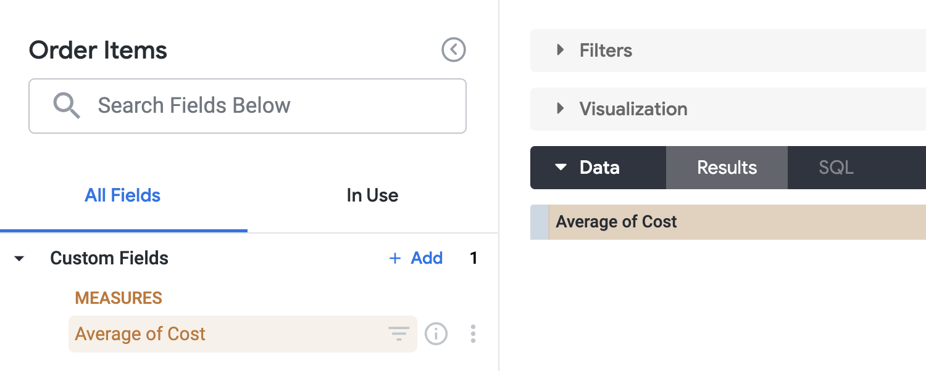Click the info icon beside Average of Cost
The height and width of the screenshot is (371, 926).
click(x=436, y=333)
